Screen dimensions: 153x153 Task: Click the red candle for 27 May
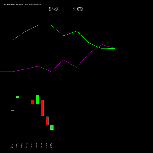tap(47, 121)
